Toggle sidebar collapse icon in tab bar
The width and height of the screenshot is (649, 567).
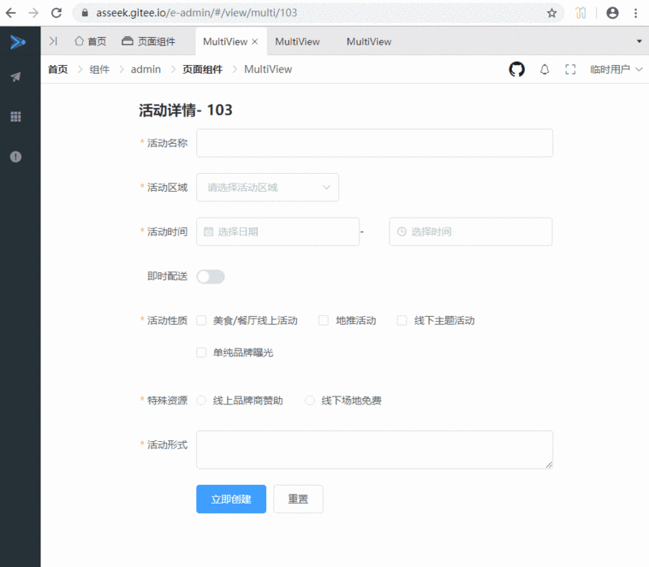(54, 41)
